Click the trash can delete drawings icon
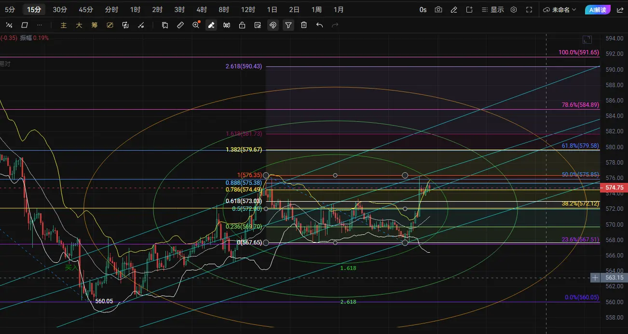This screenshot has height=334, width=628. click(304, 25)
